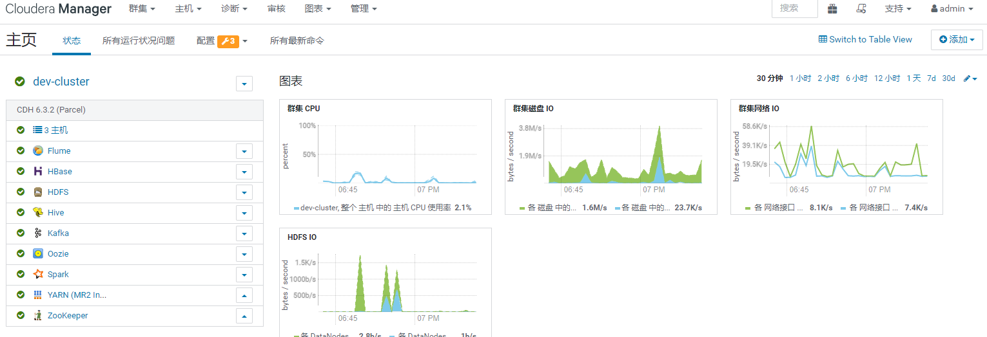Open Spark actions dropdown

[x=244, y=275]
